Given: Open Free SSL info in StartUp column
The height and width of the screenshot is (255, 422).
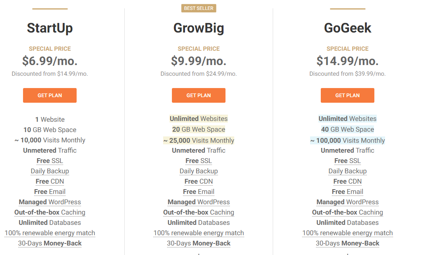Looking at the screenshot, I should (x=50, y=161).
